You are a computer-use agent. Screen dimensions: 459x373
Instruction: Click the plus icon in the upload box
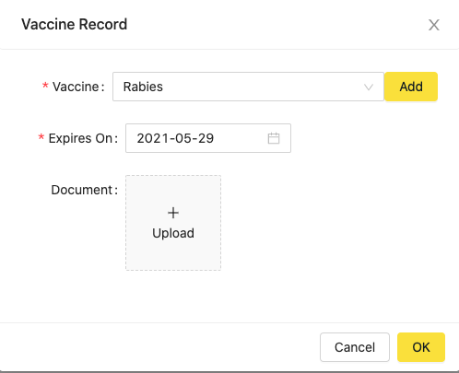173,213
